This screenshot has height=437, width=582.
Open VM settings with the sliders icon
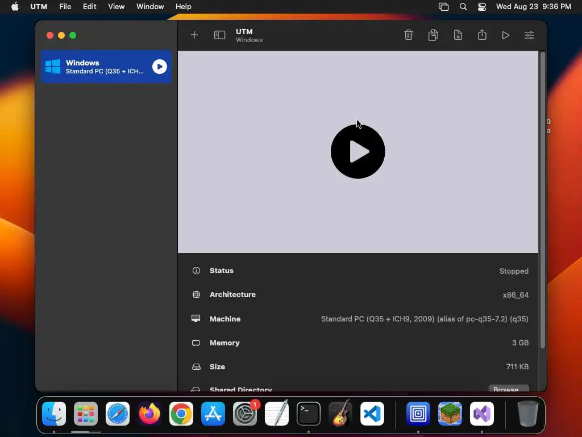pyautogui.click(x=529, y=35)
